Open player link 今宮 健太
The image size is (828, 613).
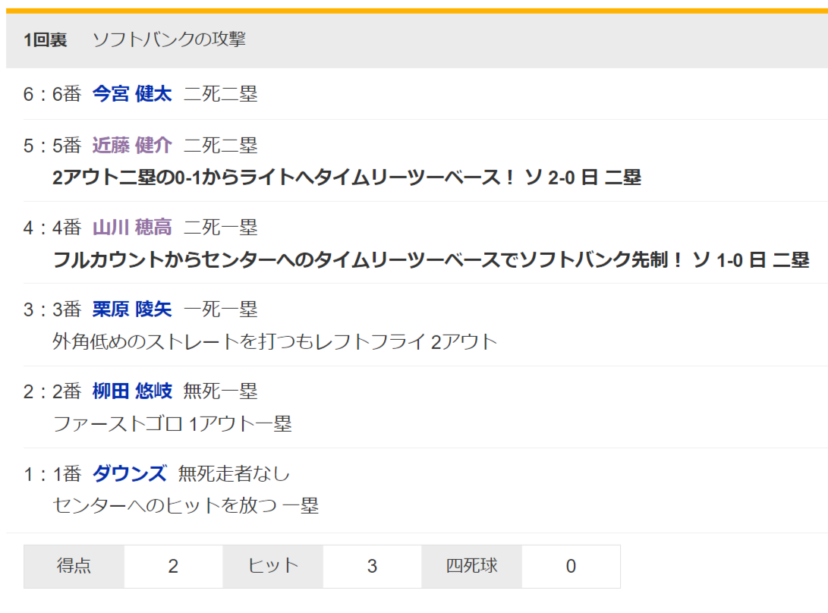pyautogui.click(x=132, y=94)
